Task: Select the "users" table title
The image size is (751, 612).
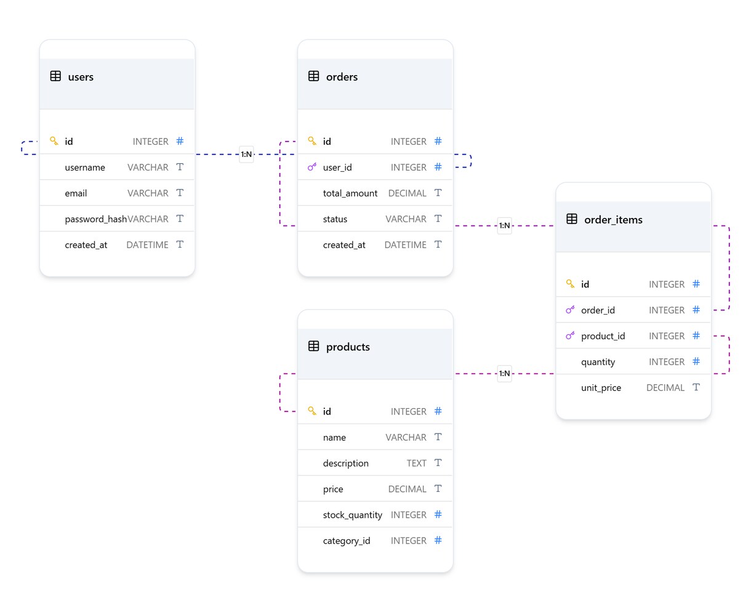Action: [x=81, y=77]
